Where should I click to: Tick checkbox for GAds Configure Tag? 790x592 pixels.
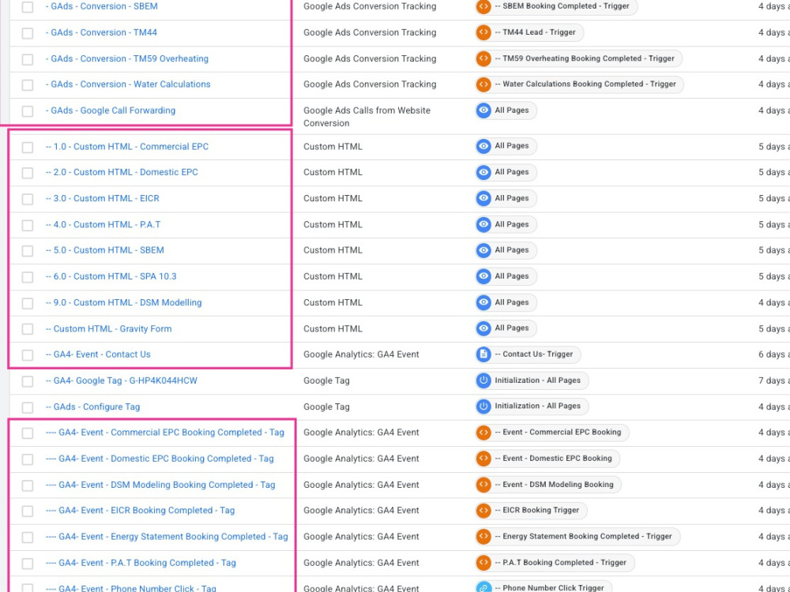[x=28, y=408]
